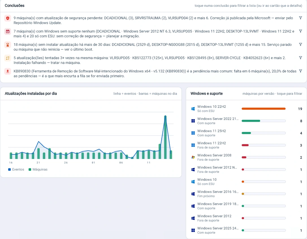This screenshot has height=239, width=307.
Task: Click the green Windows Server 2022 bar
Action: coord(251,121)
